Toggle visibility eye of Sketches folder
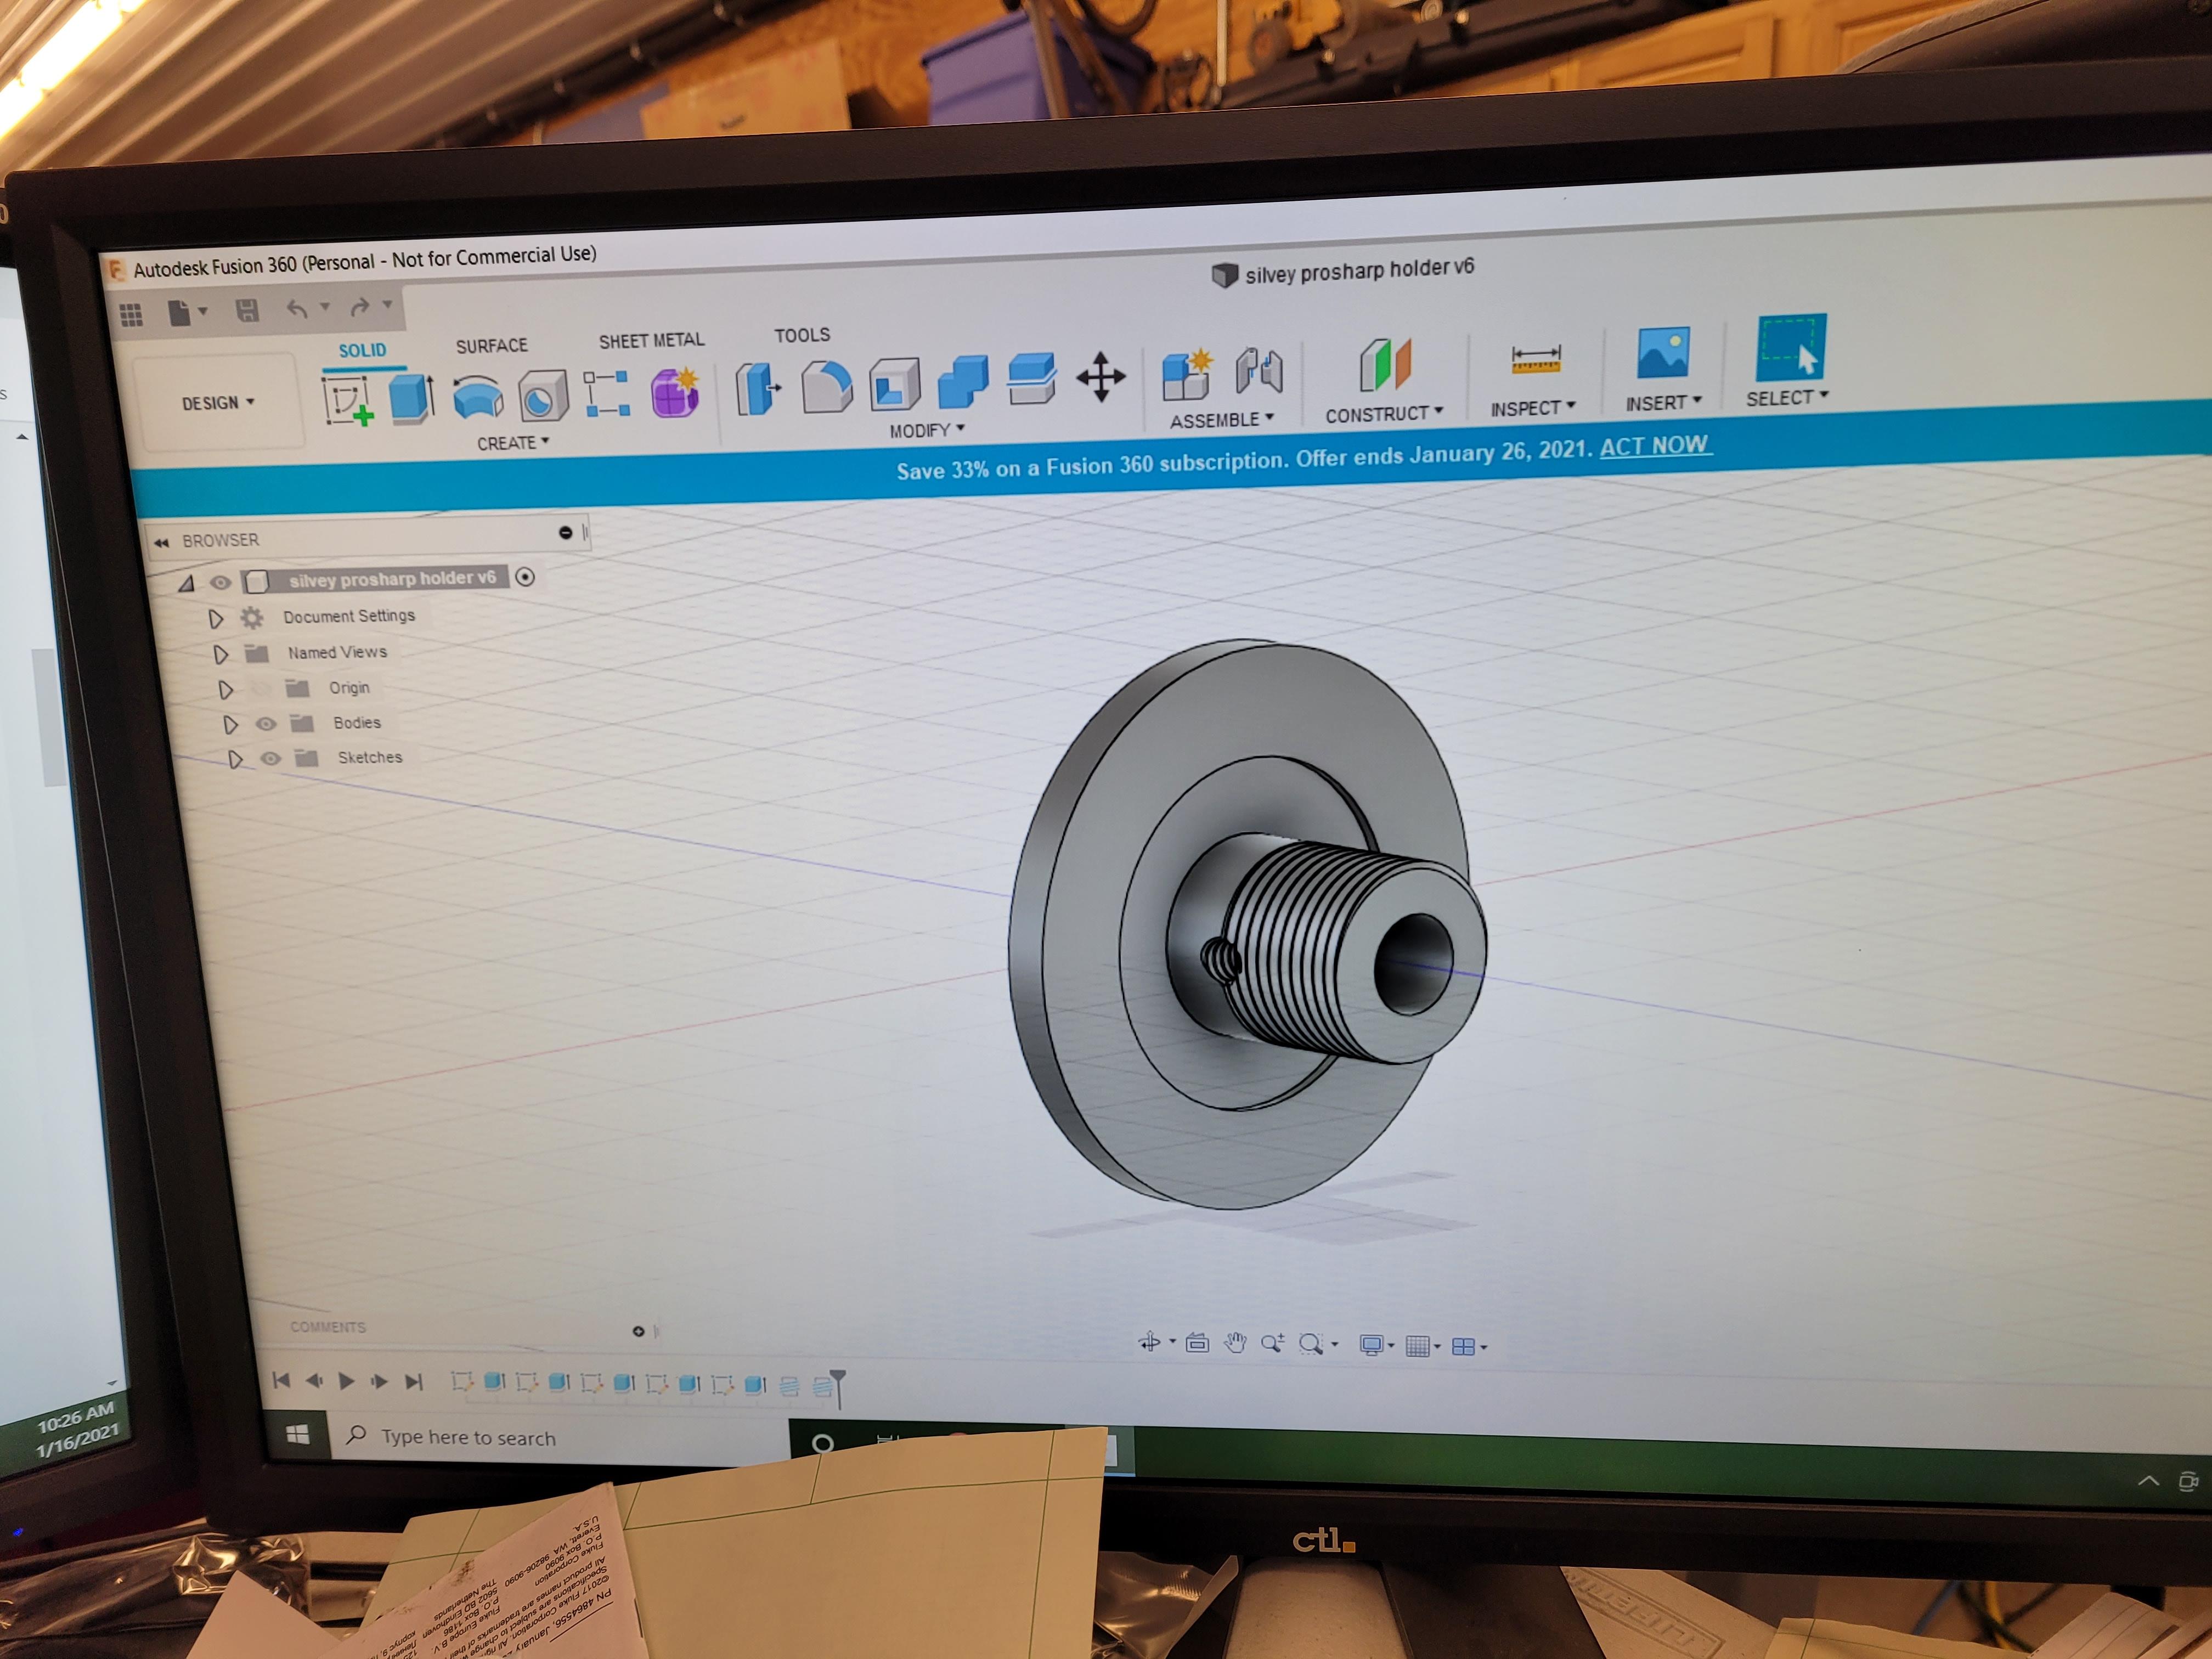2212x1659 pixels. [271, 759]
